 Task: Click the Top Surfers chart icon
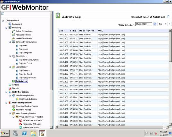[x=17, y=70]
